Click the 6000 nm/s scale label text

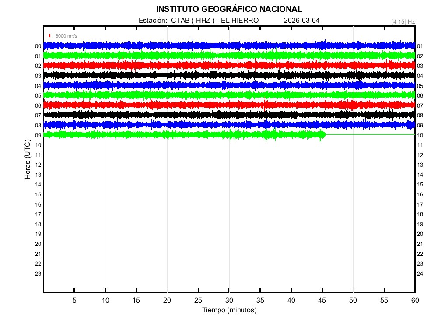pyautogui.click(x=66, y=36)
